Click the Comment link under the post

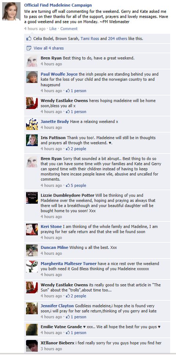(x=69, y=29)
